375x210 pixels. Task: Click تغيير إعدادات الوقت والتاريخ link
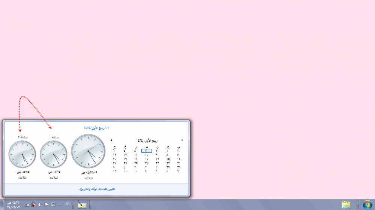(x=96, y=189)
